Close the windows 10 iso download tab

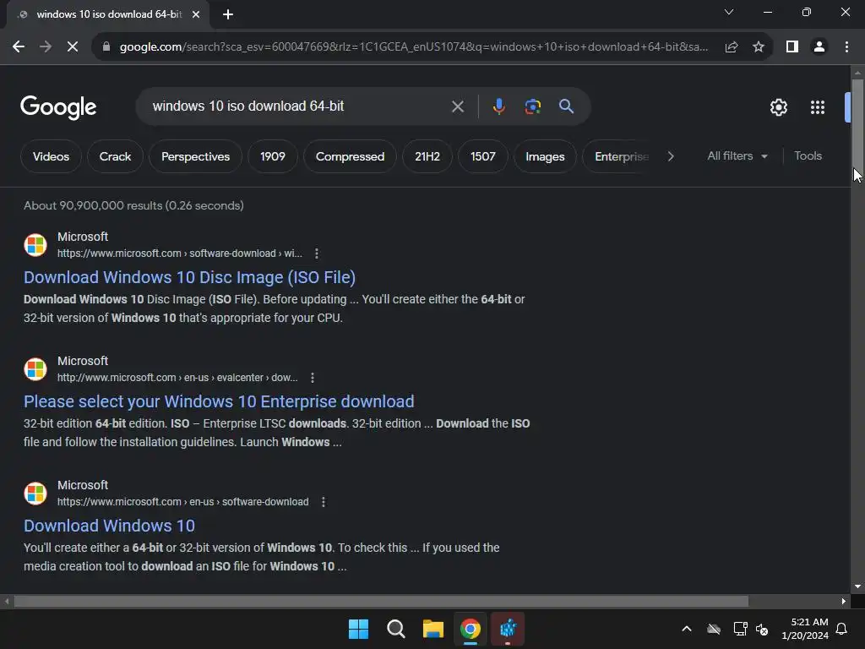point(196,14)
